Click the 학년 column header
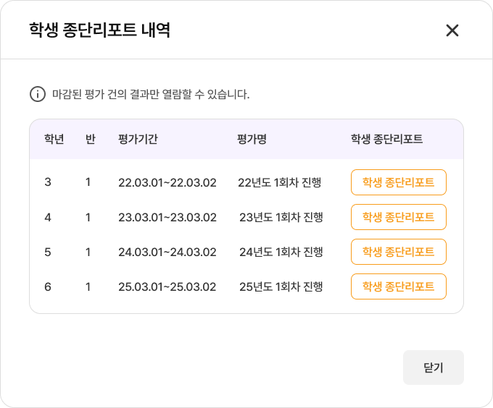Viewport: 493px width, 408px height. 54,139
